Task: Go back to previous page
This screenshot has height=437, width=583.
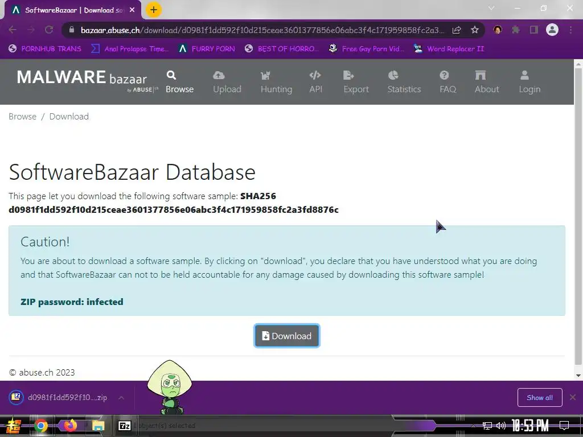Action: [x=13, y=30]
